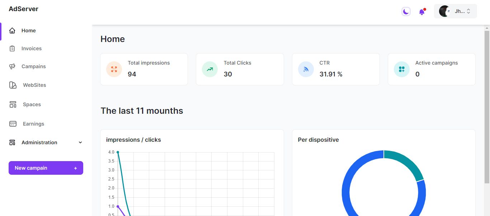
Task: Click the Earnings credit card icon
Action: coord(13,124)
